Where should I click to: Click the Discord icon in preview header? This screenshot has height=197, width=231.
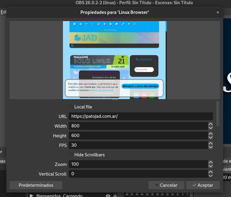click(129, 24)
